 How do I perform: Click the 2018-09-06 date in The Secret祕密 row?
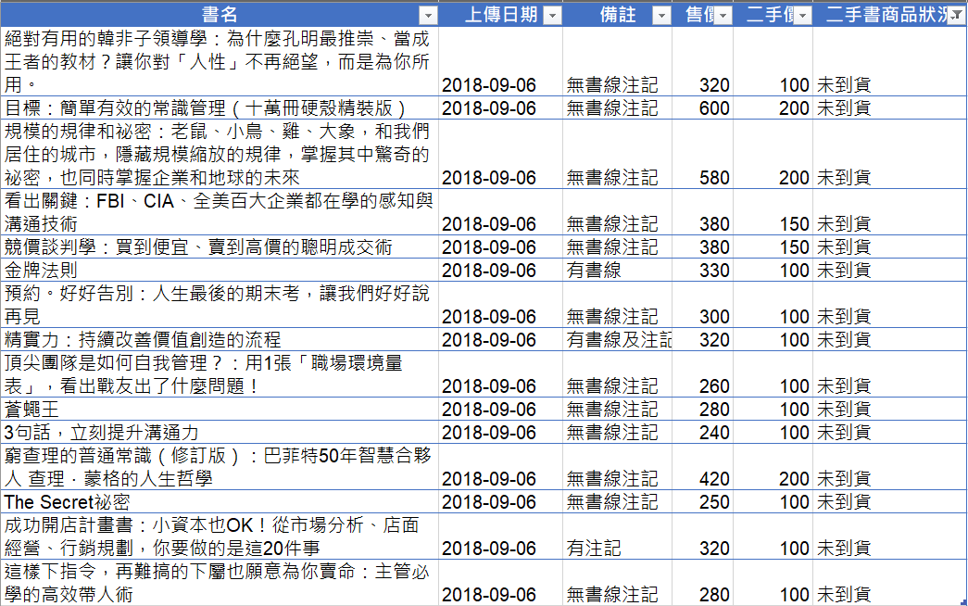[489, 502]
